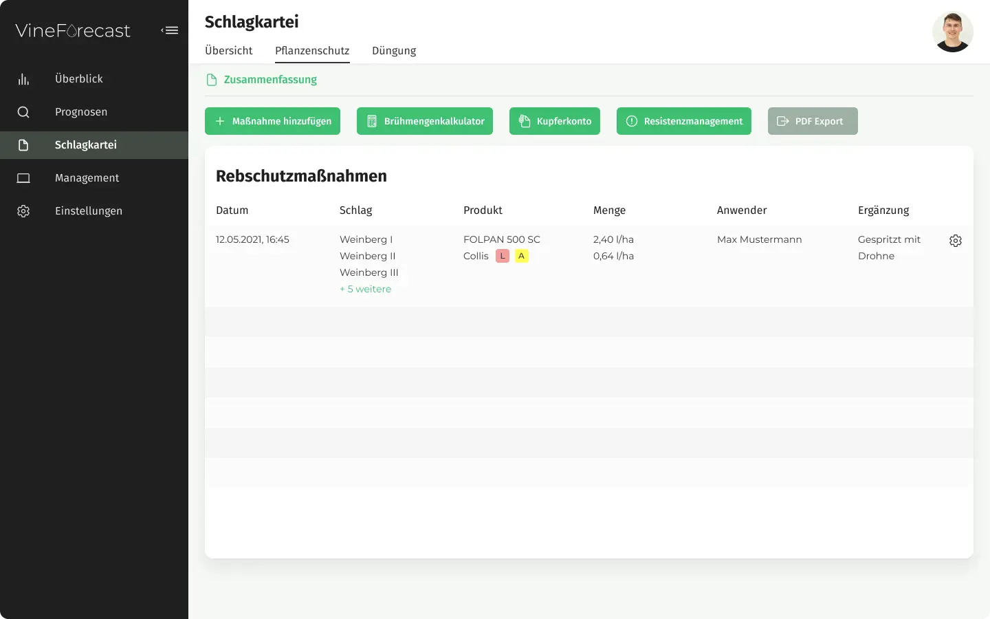Expand the '+ 5 weitere' fields list
This screenshot has width=990, height=619.
tap(365, 289)
